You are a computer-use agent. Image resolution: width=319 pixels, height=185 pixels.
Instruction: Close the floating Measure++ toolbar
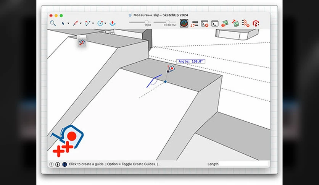(79, 36)
